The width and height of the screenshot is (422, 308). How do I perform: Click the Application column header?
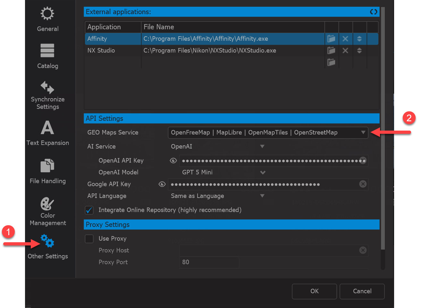[x=113, y=27]
